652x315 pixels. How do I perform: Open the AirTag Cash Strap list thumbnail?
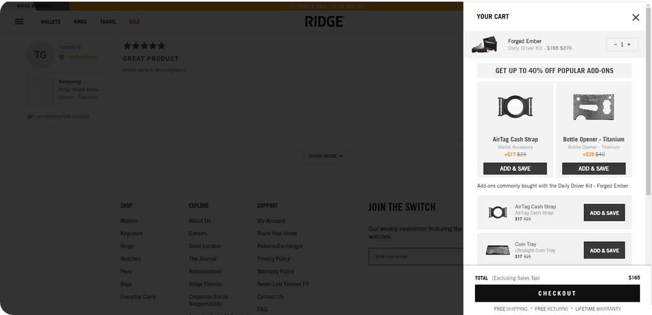497,213
